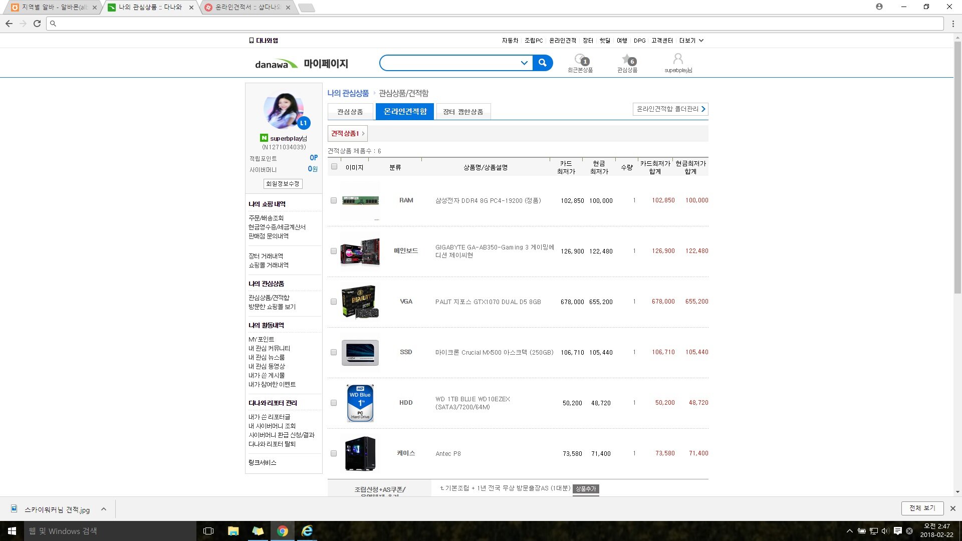Switch to the 온라인견적서 browser tab
The height and width of the screenshot is (541, 962).
tap(248, 8)
